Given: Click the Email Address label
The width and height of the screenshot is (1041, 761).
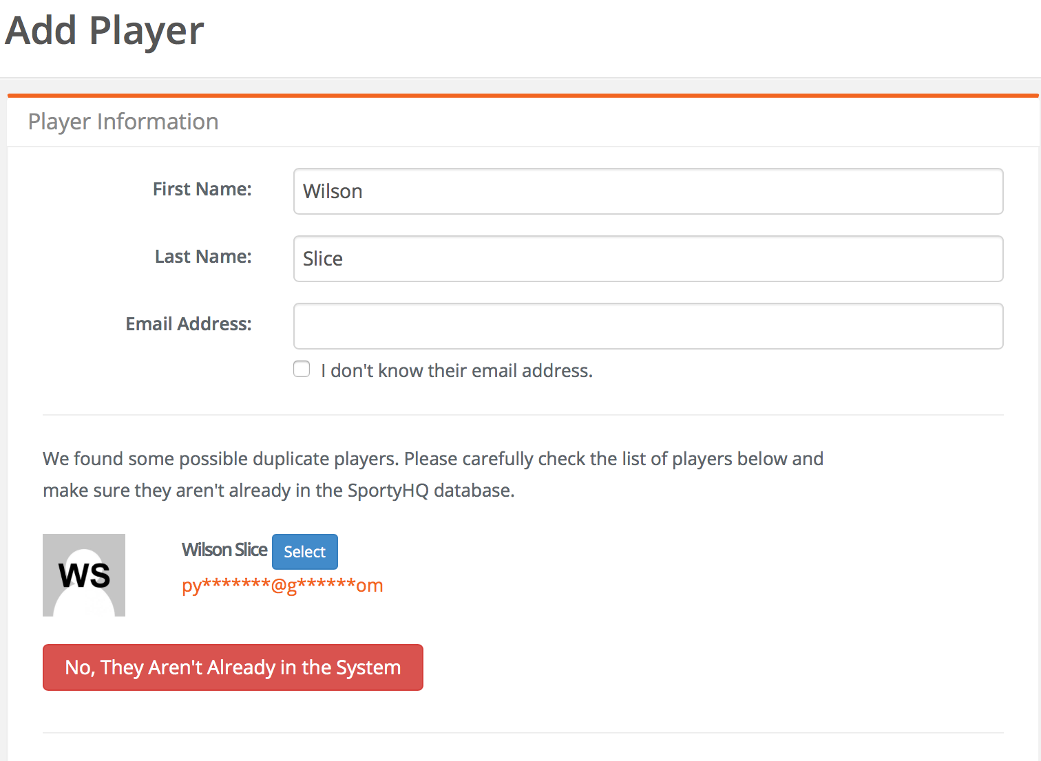Looking at the screenshot, I should pyautogui.click(x=189, y=324).
